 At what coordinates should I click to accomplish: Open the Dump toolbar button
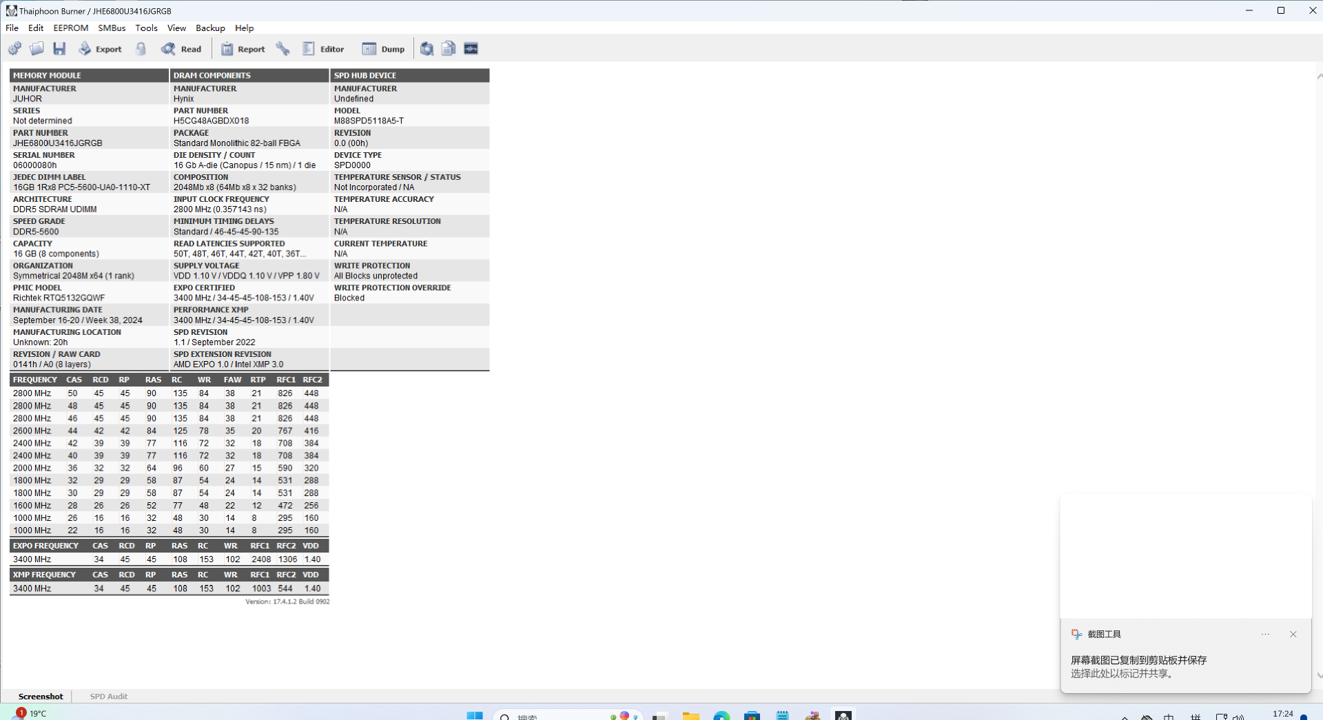click(384, 49)
